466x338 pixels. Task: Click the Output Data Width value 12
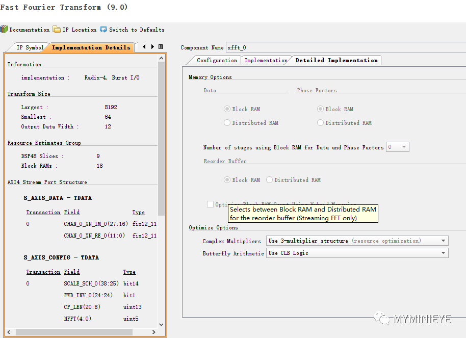pyautogui.click(x=108, y=126)
